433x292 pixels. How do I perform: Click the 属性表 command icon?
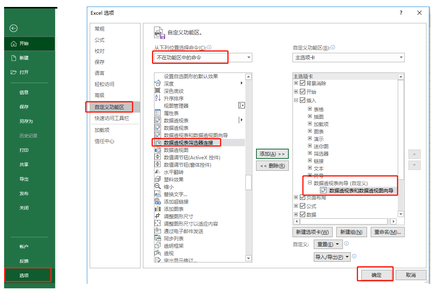coord(157,113)
